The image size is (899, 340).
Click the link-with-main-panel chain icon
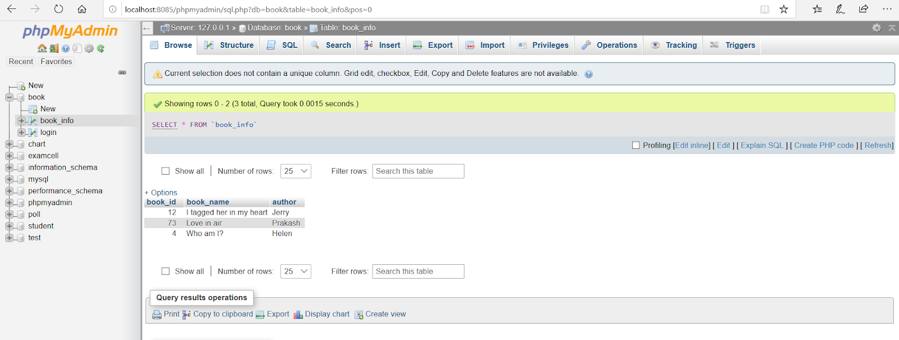tap(122, 72)
